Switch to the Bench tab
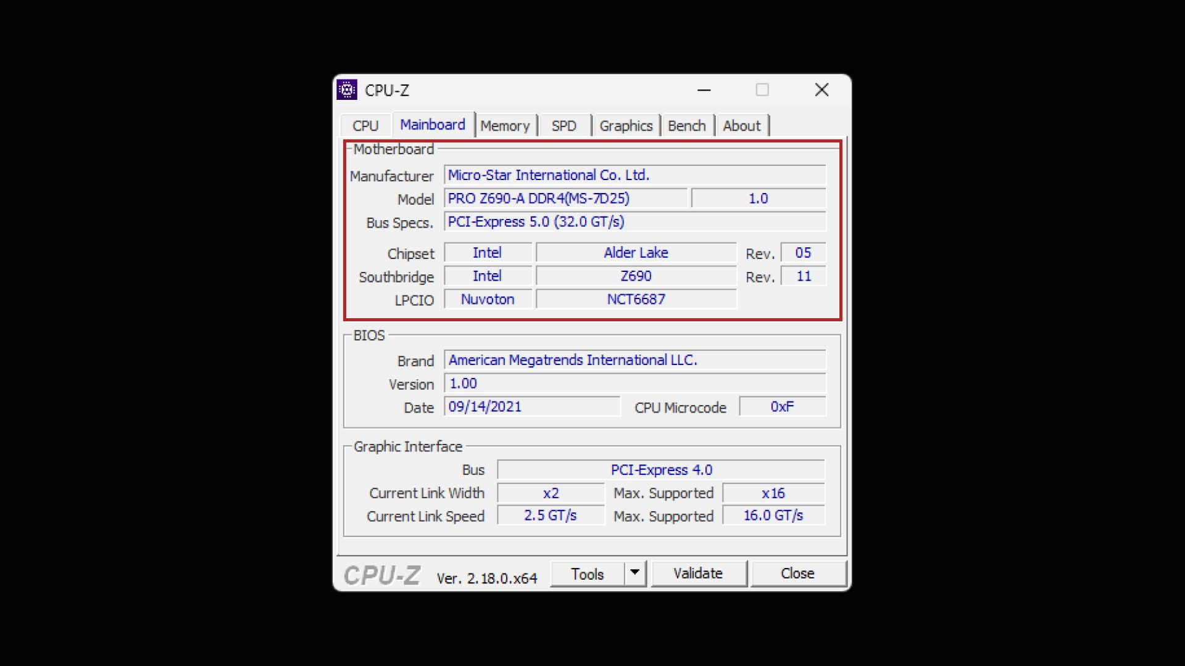The height and width of the screenshot is (666, 1185). pyautogui.click(x=686, y=126)
